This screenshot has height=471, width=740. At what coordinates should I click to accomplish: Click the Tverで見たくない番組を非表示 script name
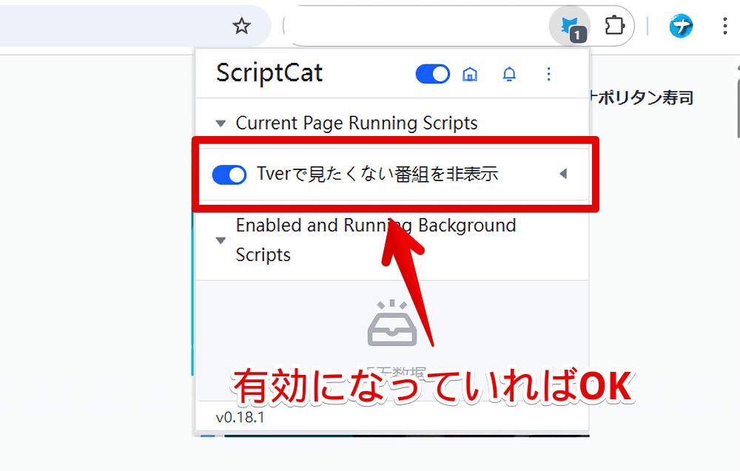point(377,174)
